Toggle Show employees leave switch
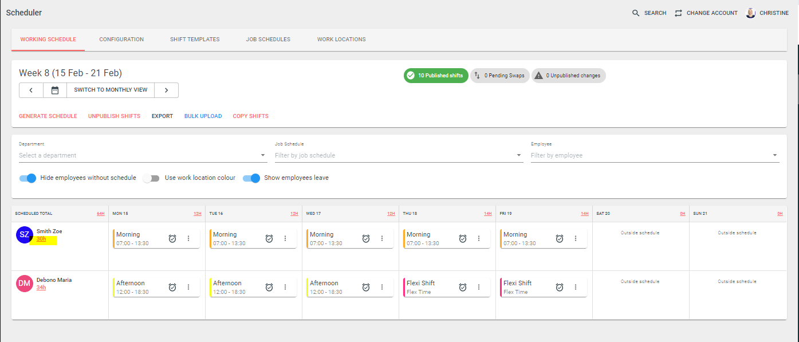Viewport: 799px width, 342px height. (x=251, y=178)
